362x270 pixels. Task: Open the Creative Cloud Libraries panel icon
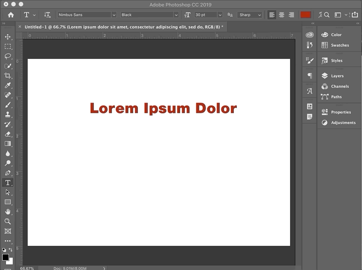310,34
